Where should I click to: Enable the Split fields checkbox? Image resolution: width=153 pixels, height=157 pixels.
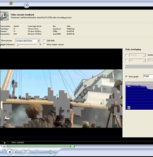(44, 40)
